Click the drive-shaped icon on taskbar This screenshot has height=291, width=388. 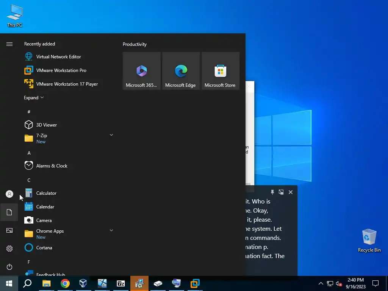pyautogui.click(x=158, y=283)
